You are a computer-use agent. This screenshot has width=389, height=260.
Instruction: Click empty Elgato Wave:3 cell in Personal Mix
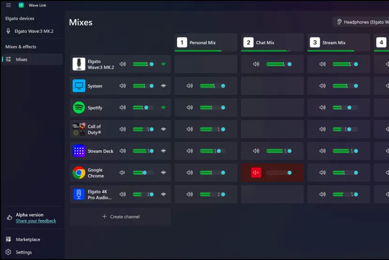coord(206,64)
